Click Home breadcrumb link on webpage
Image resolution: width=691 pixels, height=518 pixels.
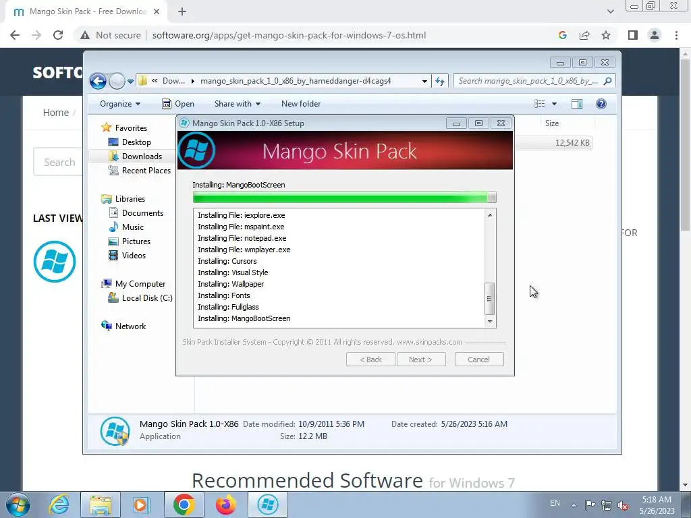point(55,113)
